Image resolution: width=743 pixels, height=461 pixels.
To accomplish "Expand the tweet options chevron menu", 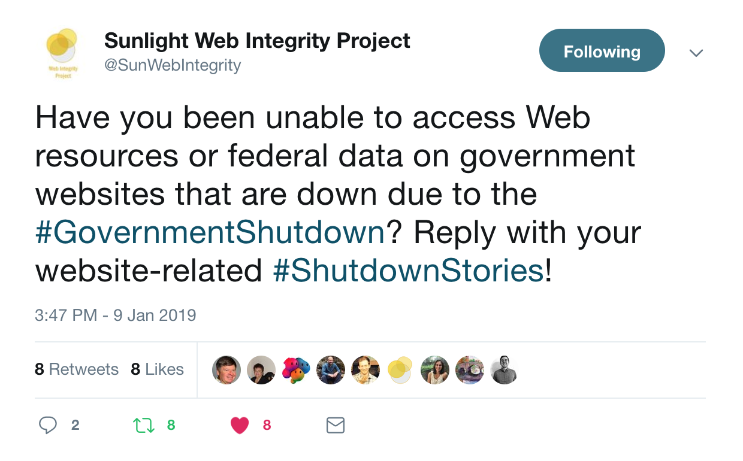I will pyautogui.click(x=696, y=53).
